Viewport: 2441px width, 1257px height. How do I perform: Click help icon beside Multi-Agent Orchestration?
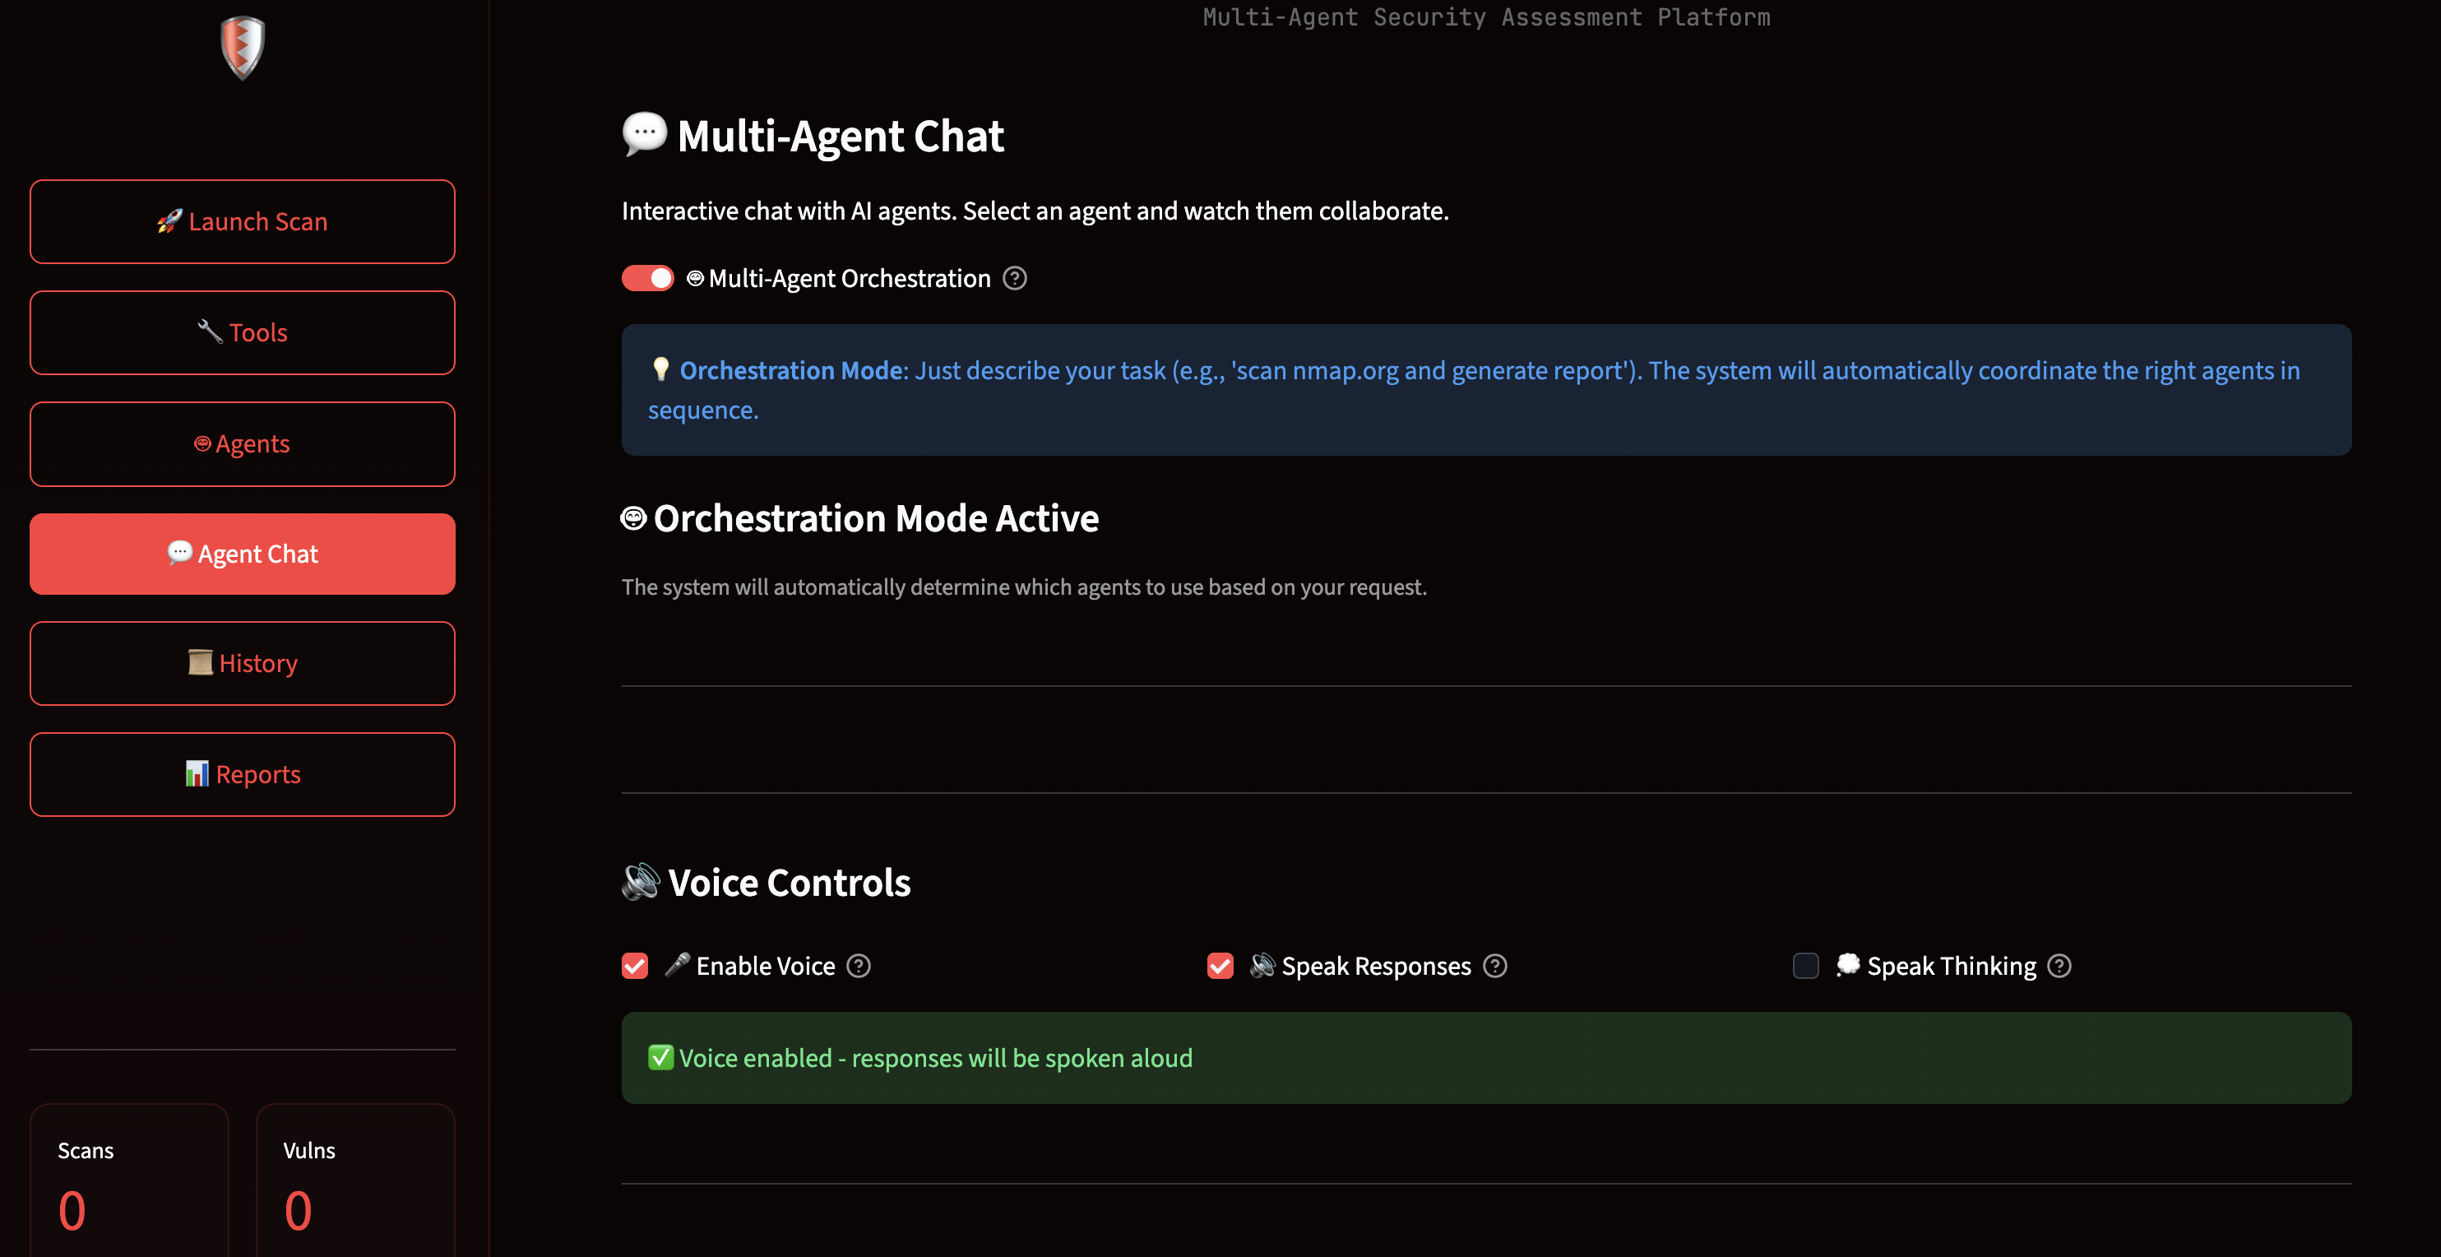pyautogui.click(x=1015, y=279)
